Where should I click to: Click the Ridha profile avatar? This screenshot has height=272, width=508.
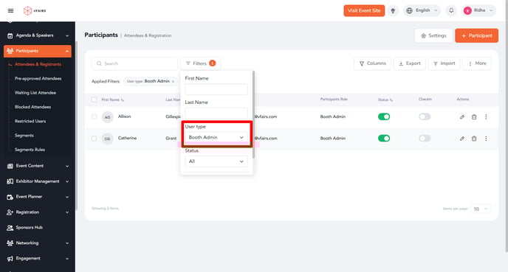(467, 10)
